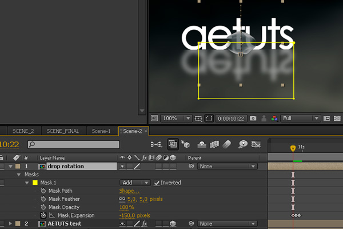Collapse the drop rotation layer triangle
The image size is (343, 229).
click(10, 167)
